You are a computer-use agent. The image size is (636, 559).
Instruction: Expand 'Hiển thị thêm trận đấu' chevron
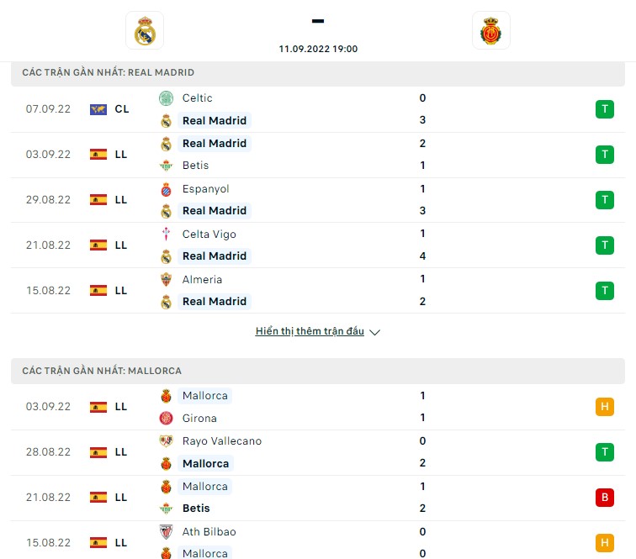375,332
